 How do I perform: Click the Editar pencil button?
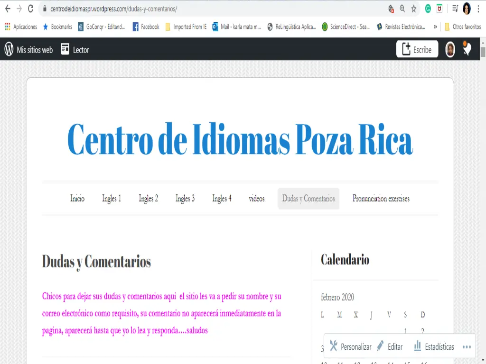pos(390,346)
